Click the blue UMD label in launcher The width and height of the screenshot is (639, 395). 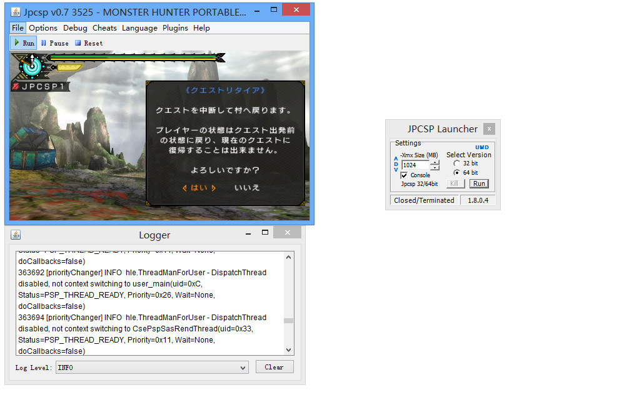tap(481, 147)
